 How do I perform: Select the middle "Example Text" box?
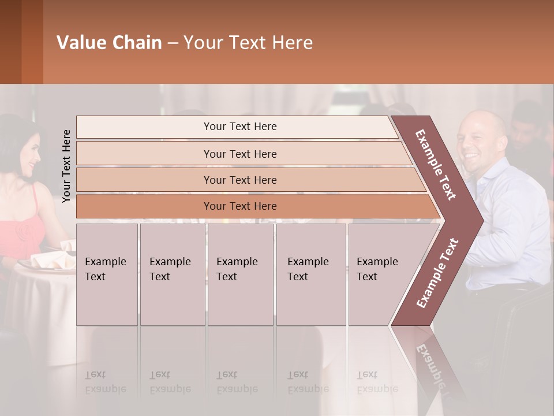240,274
